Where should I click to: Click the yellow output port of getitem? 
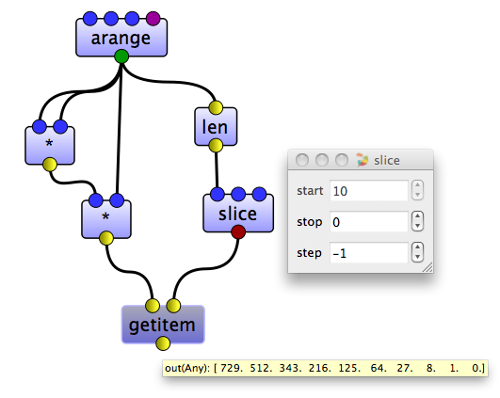pos(163,343)
